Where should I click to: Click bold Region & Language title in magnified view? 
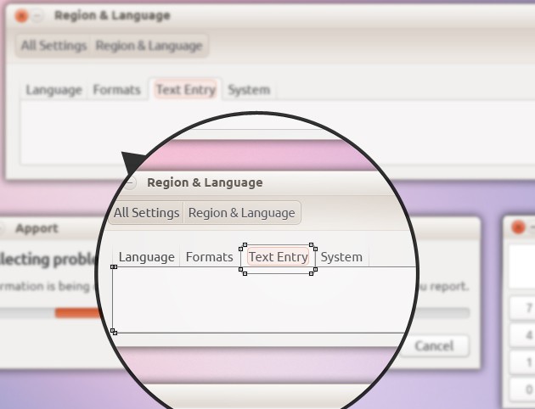click(205, 182)
